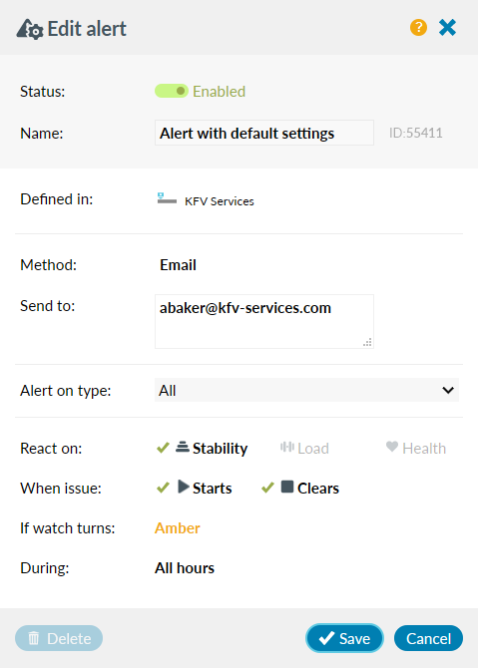
Task: Toggle the Enabled status switch
Action: 172,91
